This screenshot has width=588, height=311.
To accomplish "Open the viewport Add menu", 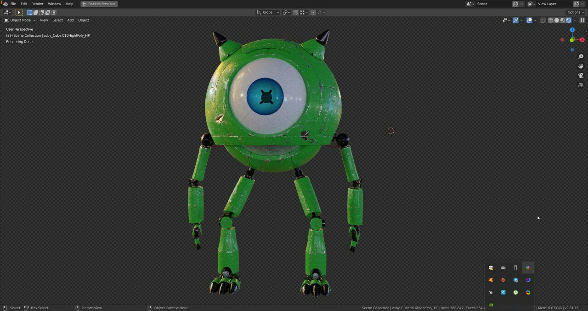I will coord(70,20).
